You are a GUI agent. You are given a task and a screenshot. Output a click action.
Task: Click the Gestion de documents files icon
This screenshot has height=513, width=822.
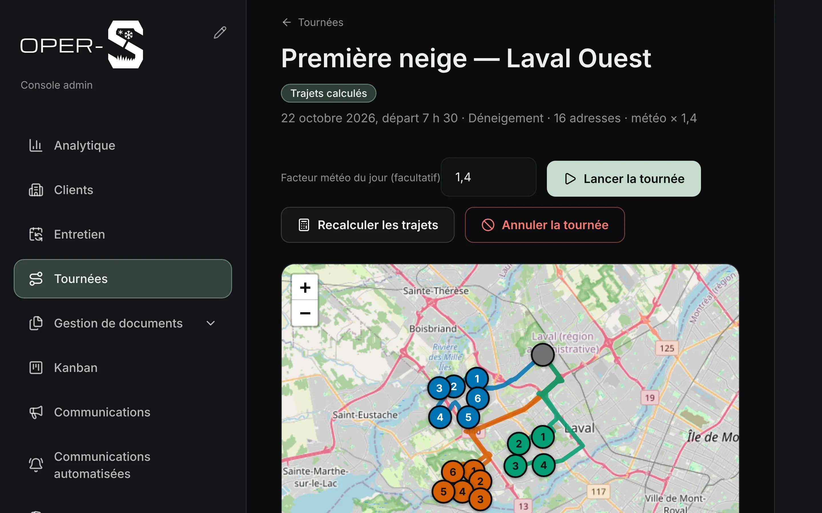pyautogui.click(x=36, y=323)
